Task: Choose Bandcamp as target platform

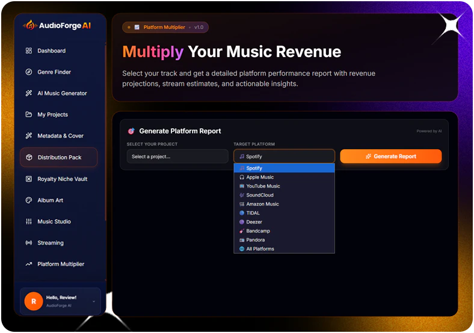Action: (x=284, y=231)
